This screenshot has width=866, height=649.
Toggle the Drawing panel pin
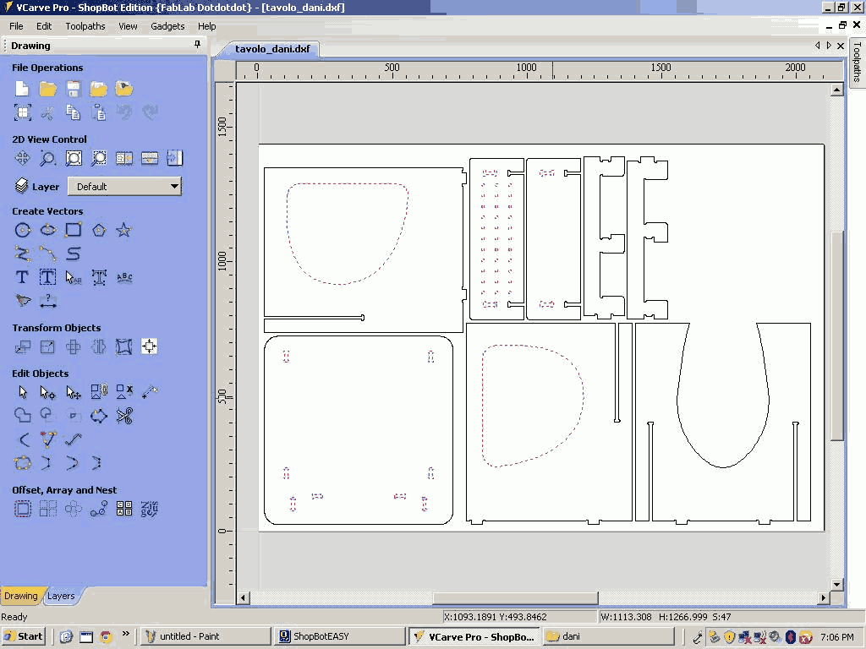coord(197,45)
